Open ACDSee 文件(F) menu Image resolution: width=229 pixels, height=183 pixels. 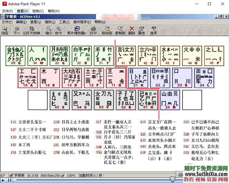(7, 22)
